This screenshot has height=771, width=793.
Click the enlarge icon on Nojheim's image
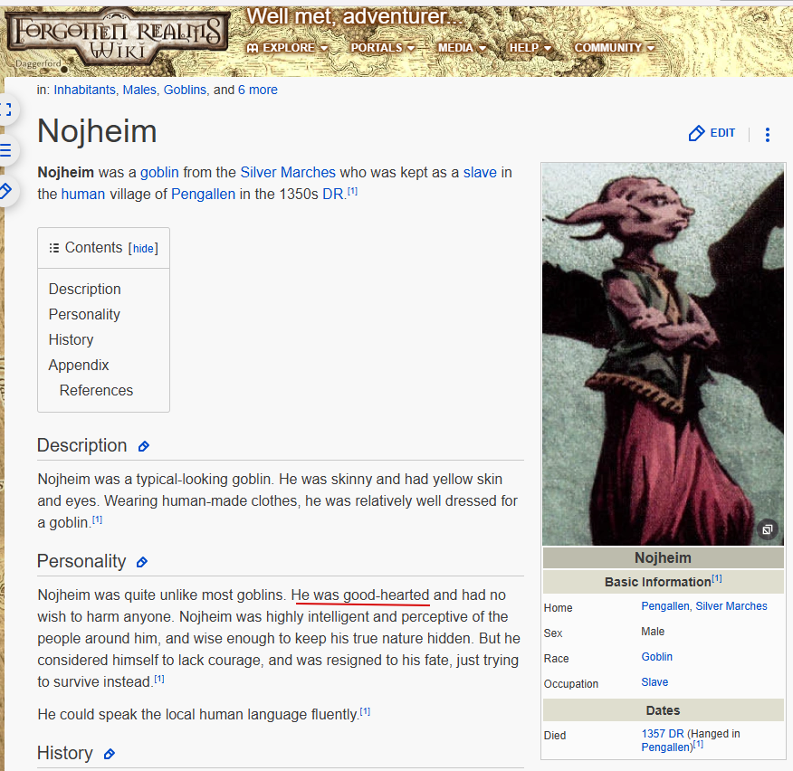point(767,529)
